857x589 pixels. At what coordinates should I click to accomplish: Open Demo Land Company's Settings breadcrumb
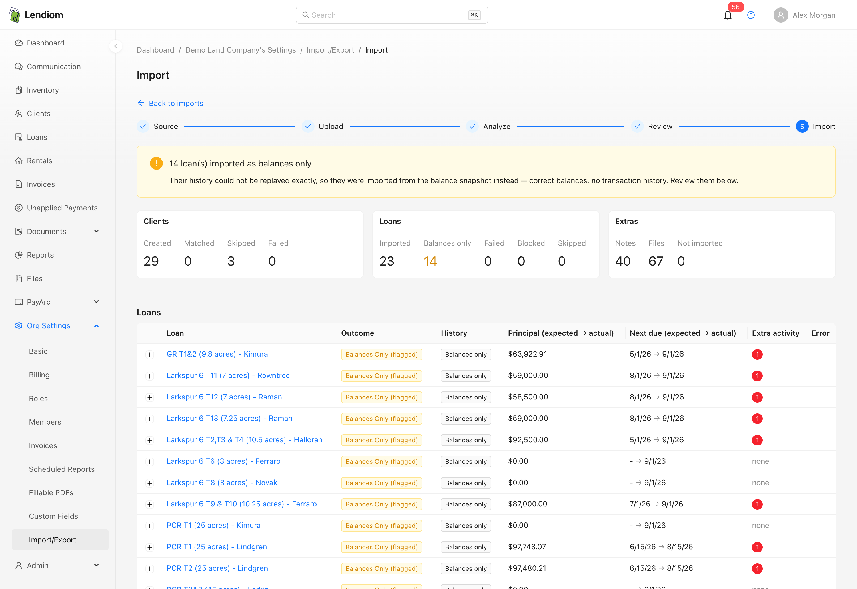click(240, 50)
